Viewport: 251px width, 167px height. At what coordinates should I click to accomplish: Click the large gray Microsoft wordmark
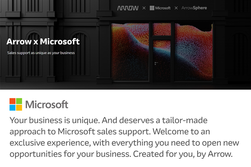[47, 105]
